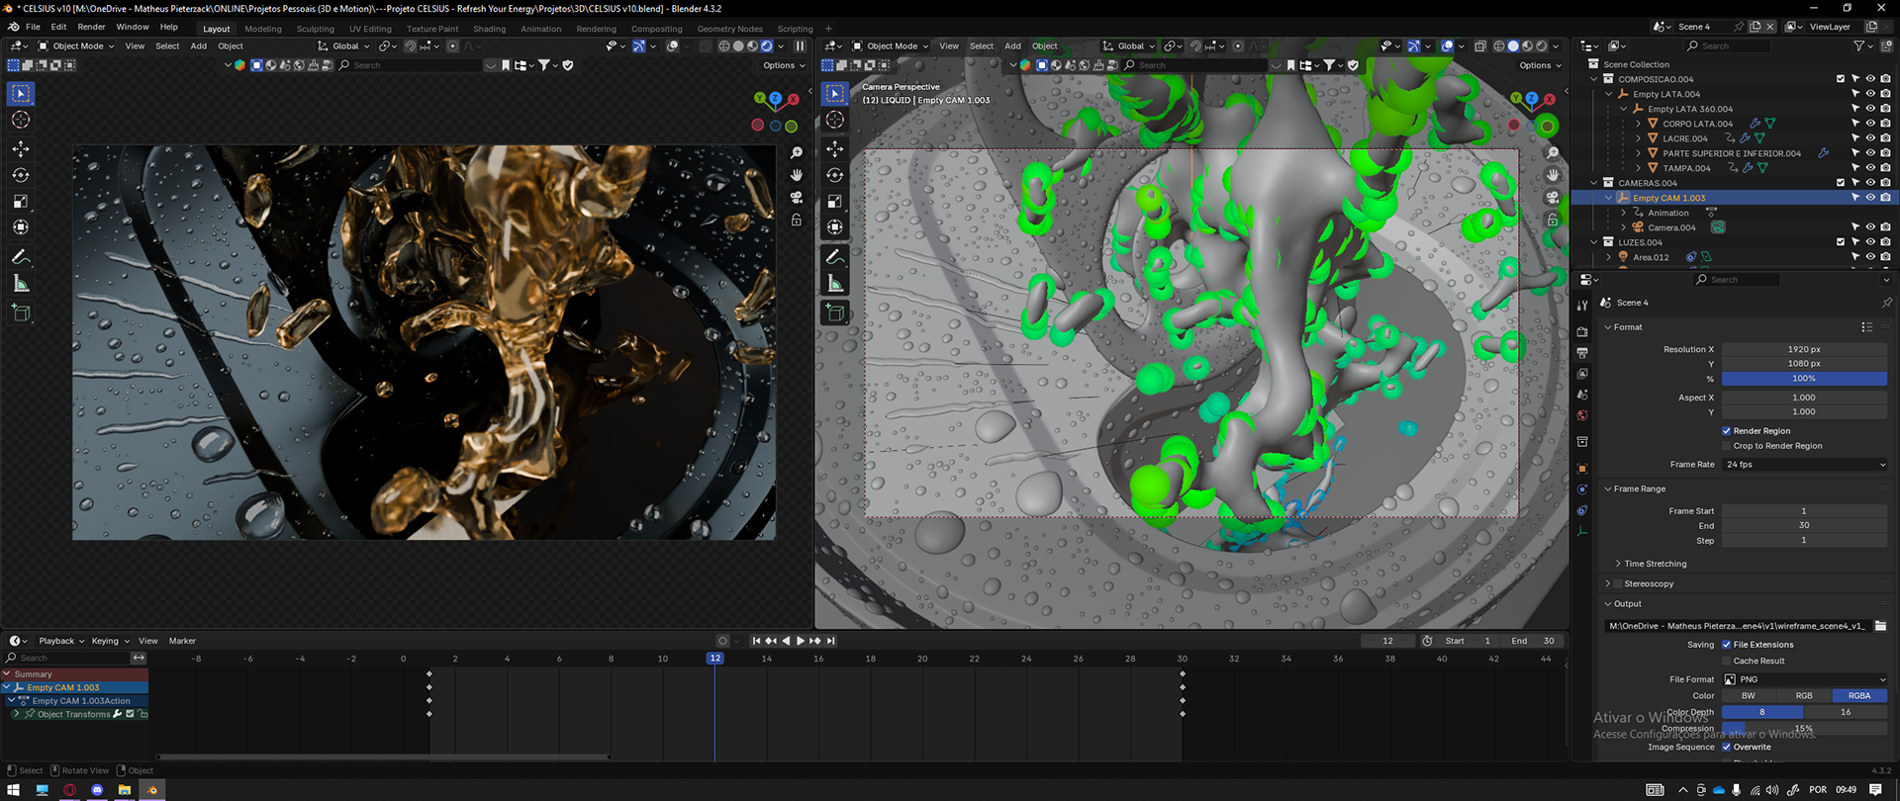Select the Transform tool in left viewport
Viewport: 1900px width, 801px height.
click(x=21, y=227)
